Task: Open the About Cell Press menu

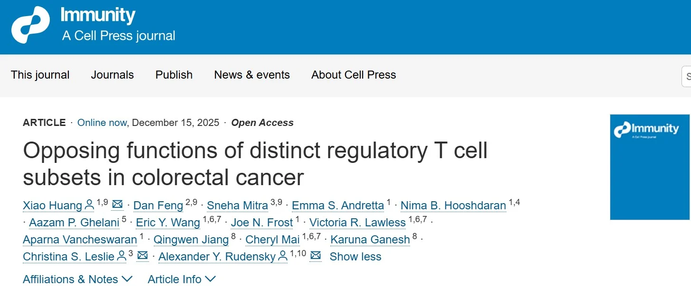Action: coord(353,75)
